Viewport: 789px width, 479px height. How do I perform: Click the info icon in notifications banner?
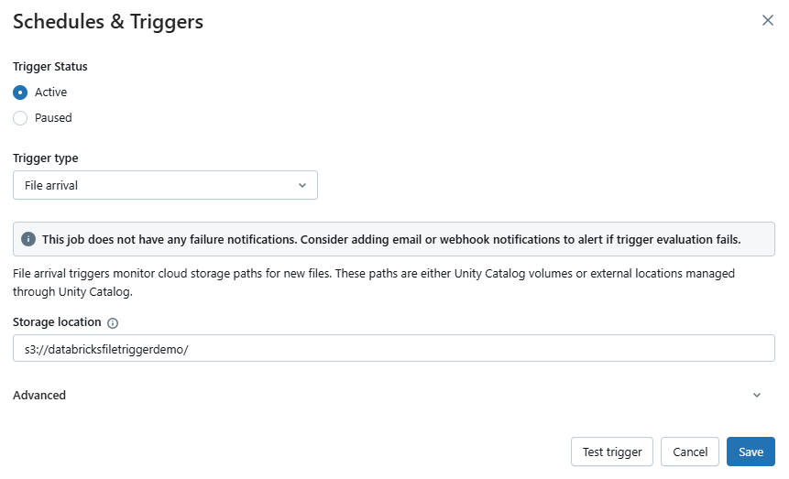pos(28,239)
